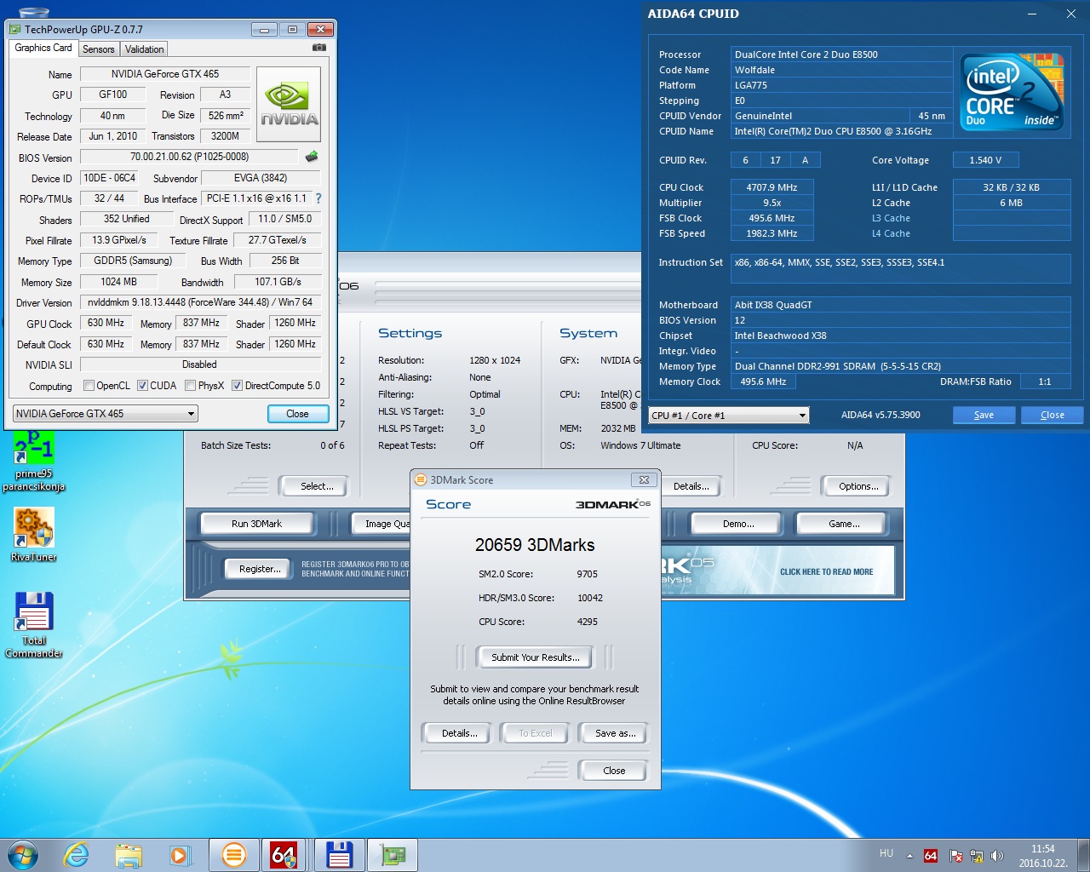Toggle the CUDA checkbox

143,386
